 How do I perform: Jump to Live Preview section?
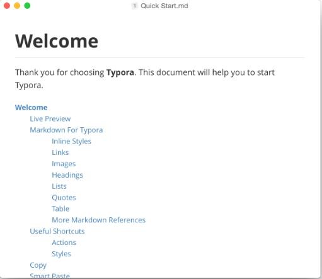[50, 119]
